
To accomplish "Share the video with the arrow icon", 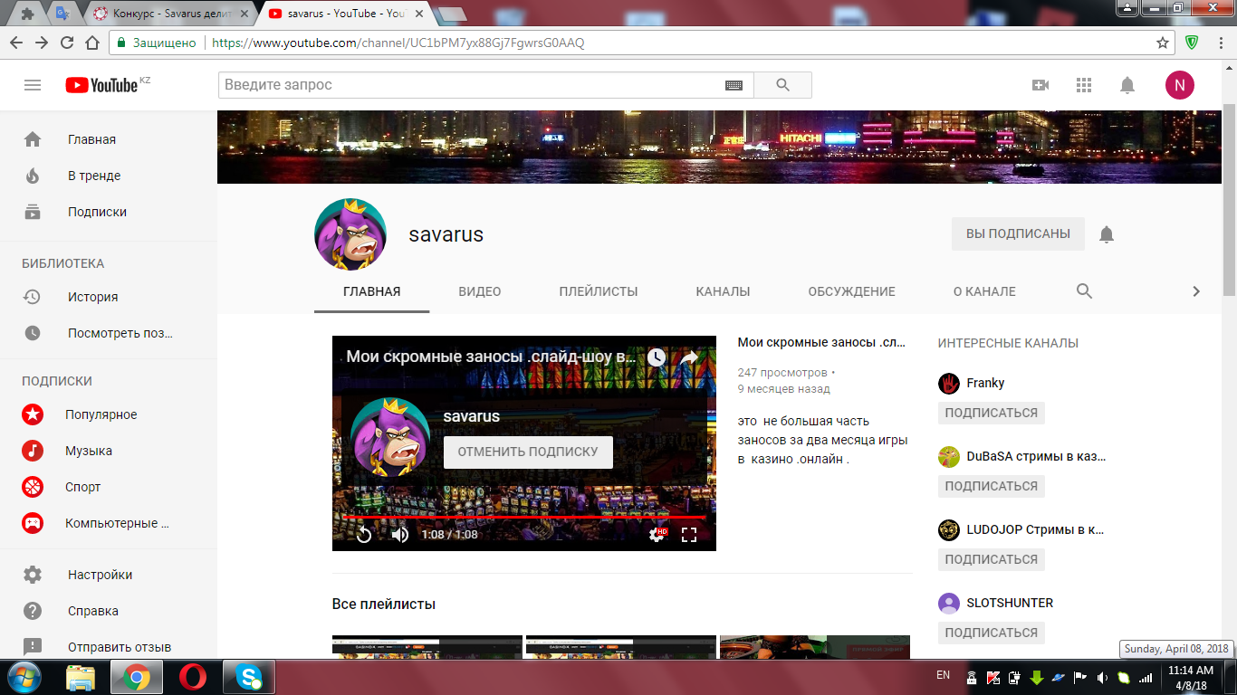I will tap(689, 357).
